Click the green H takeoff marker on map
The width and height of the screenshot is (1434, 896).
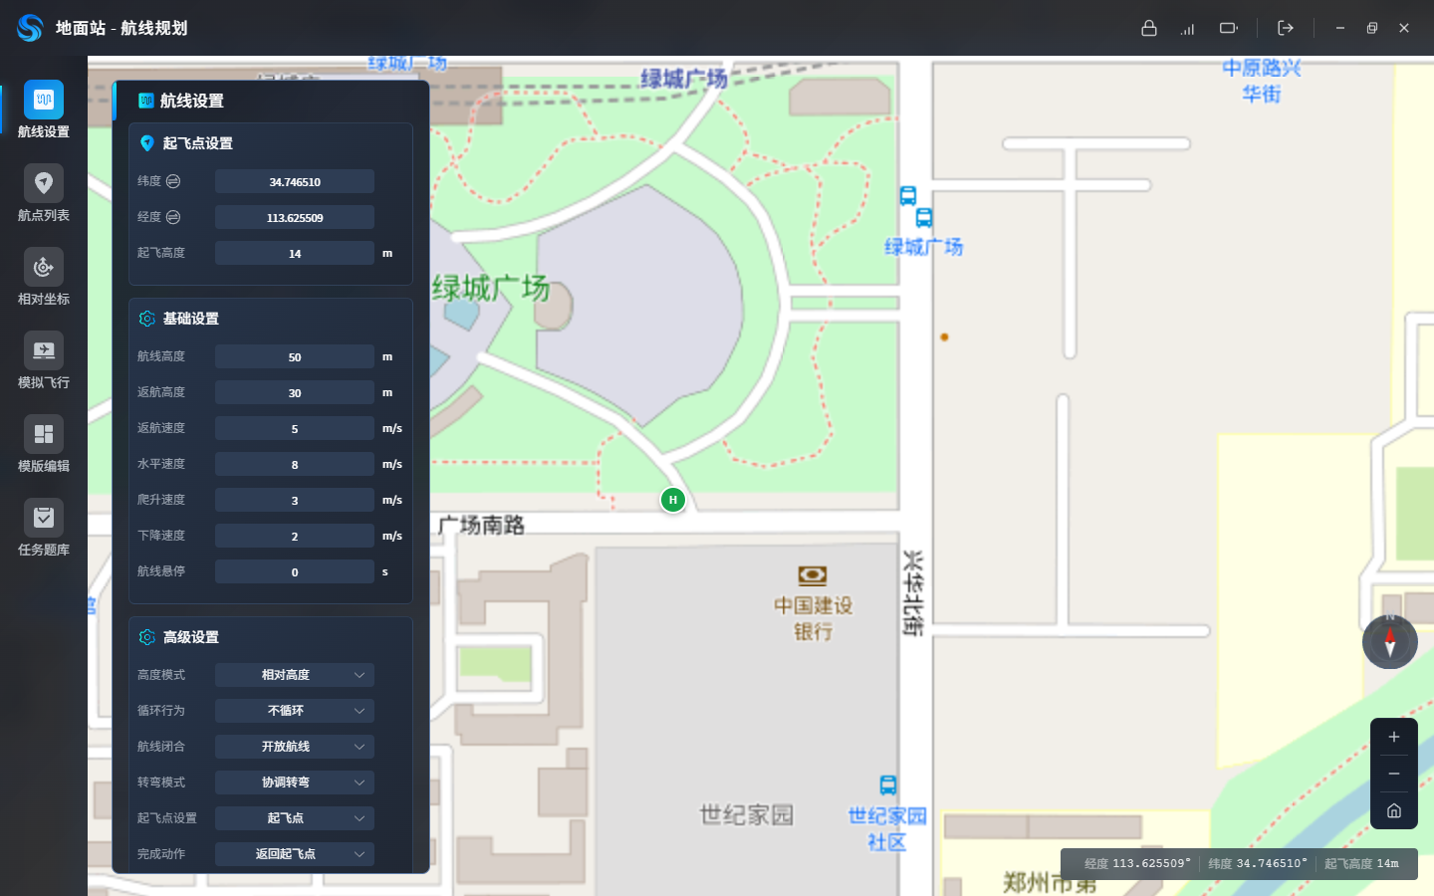tap(673, 500)
